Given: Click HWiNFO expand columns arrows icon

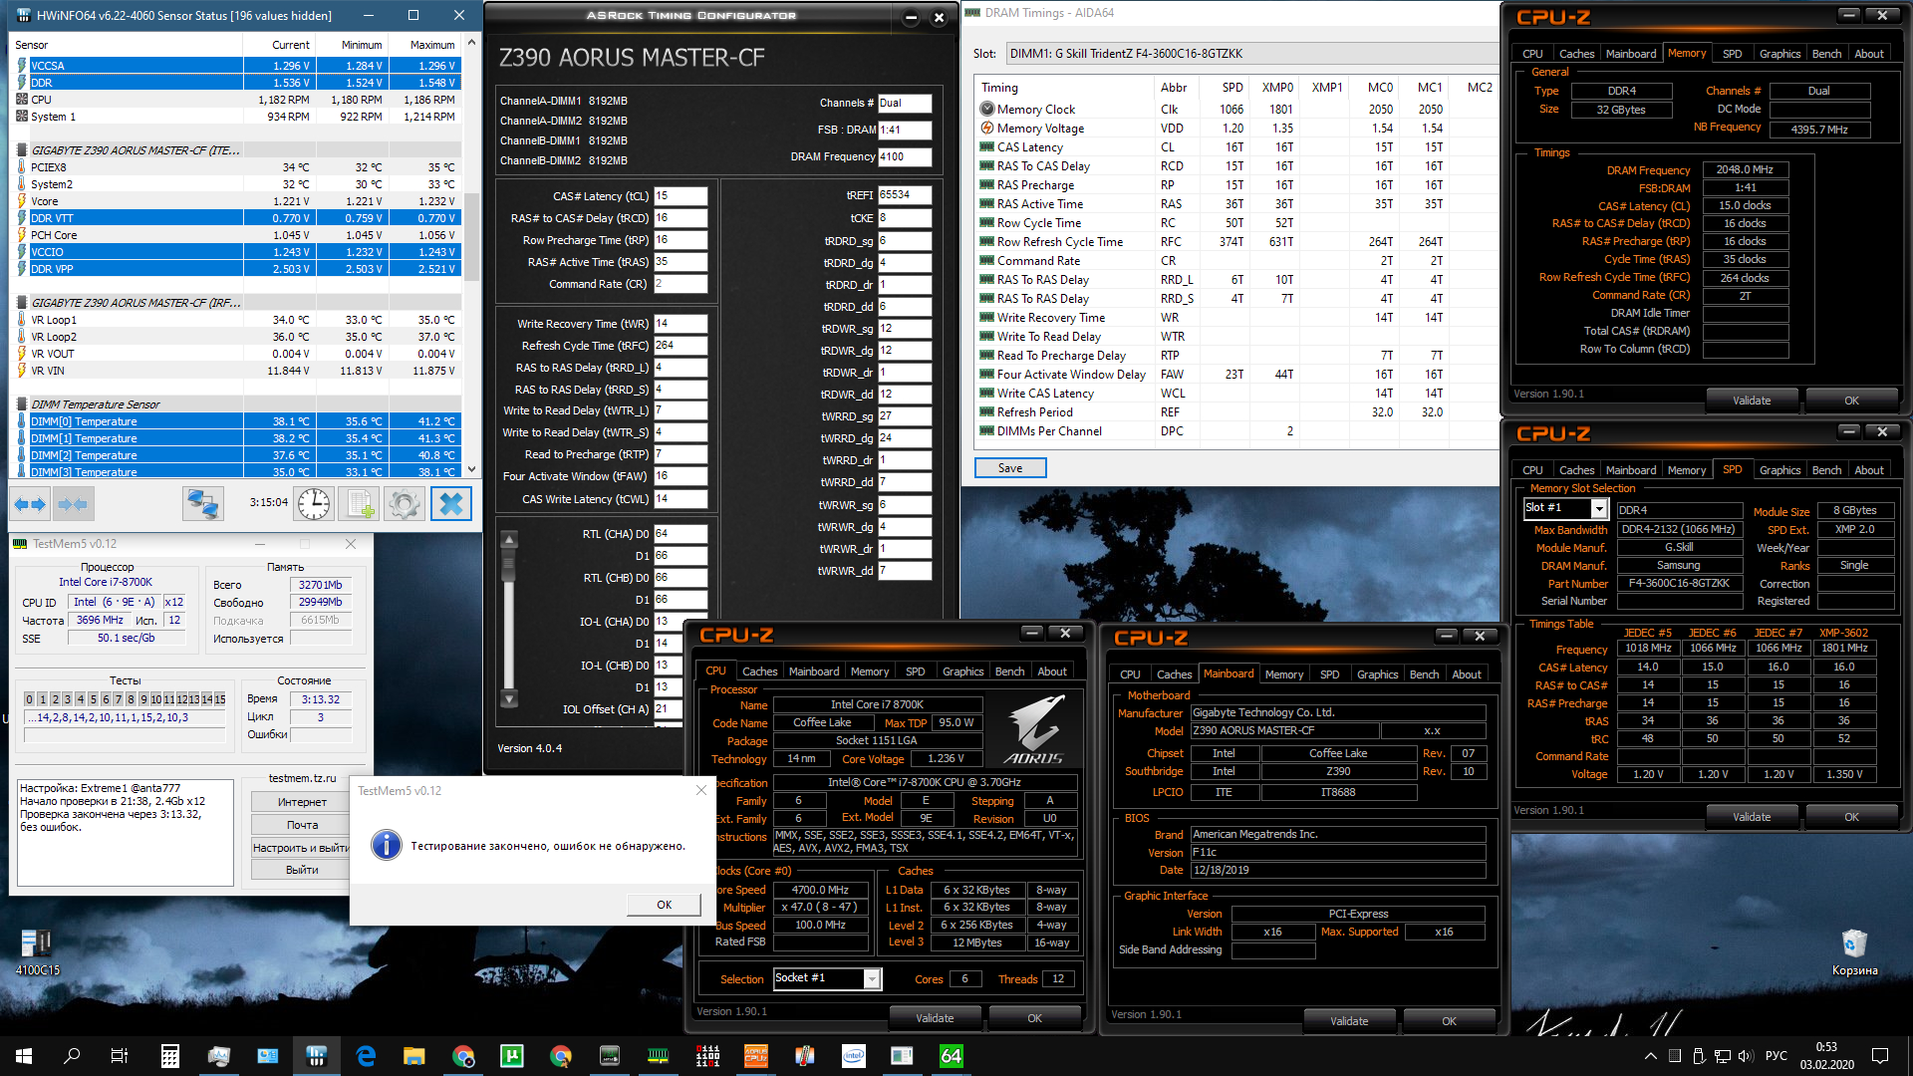Looking at the screenshot, I should [30, 504].
